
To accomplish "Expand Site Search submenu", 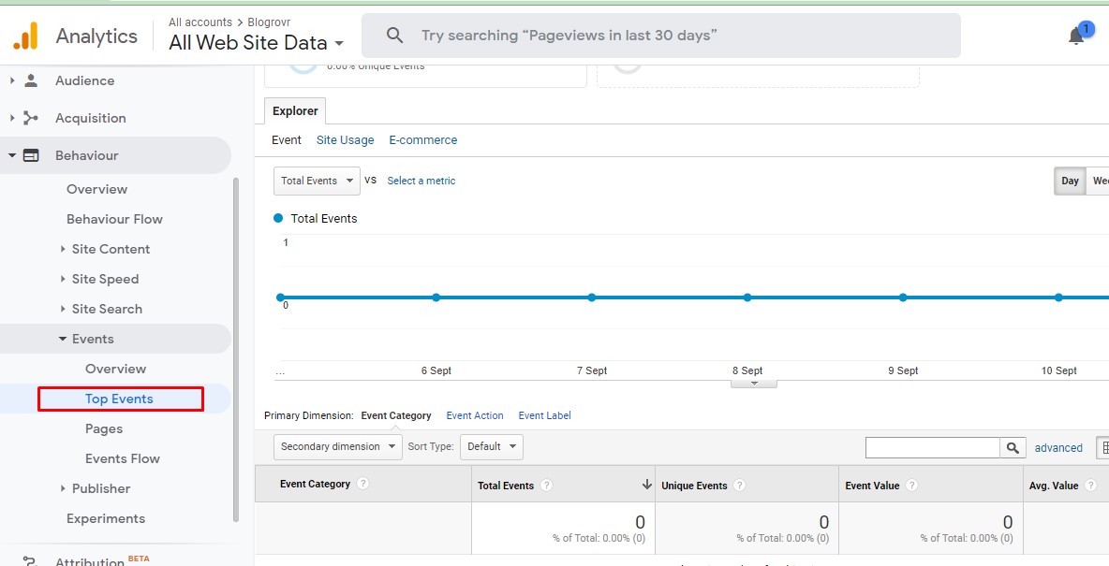I will [63, 309].
